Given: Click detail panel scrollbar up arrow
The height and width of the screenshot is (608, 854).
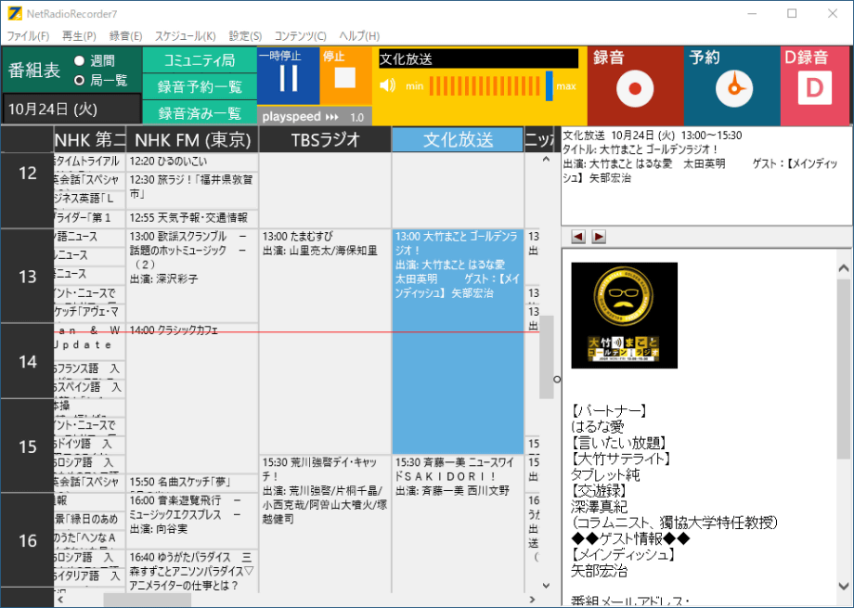Looking at the screenshot, I should 844,268.
